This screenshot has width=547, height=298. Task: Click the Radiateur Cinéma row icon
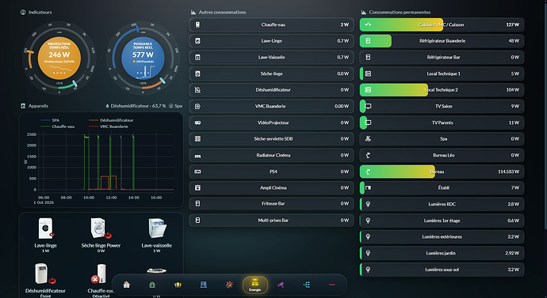click(x=198, y=156)
